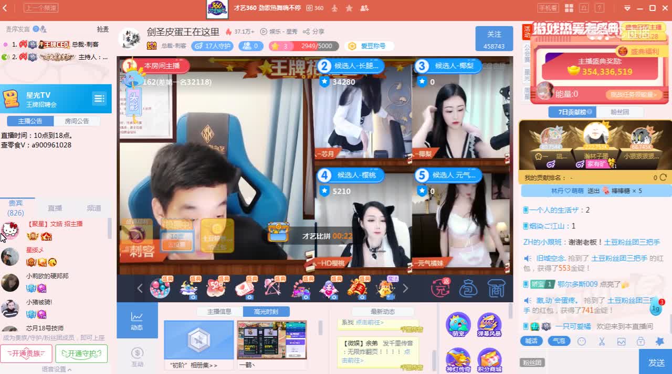Open the 17人守护 guardians badge

(212, 46)
